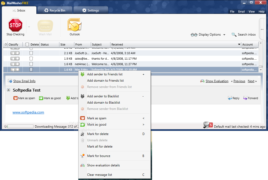Click the red Stop Checking icon
Screen dimensions: 268x180
(15, 25)
